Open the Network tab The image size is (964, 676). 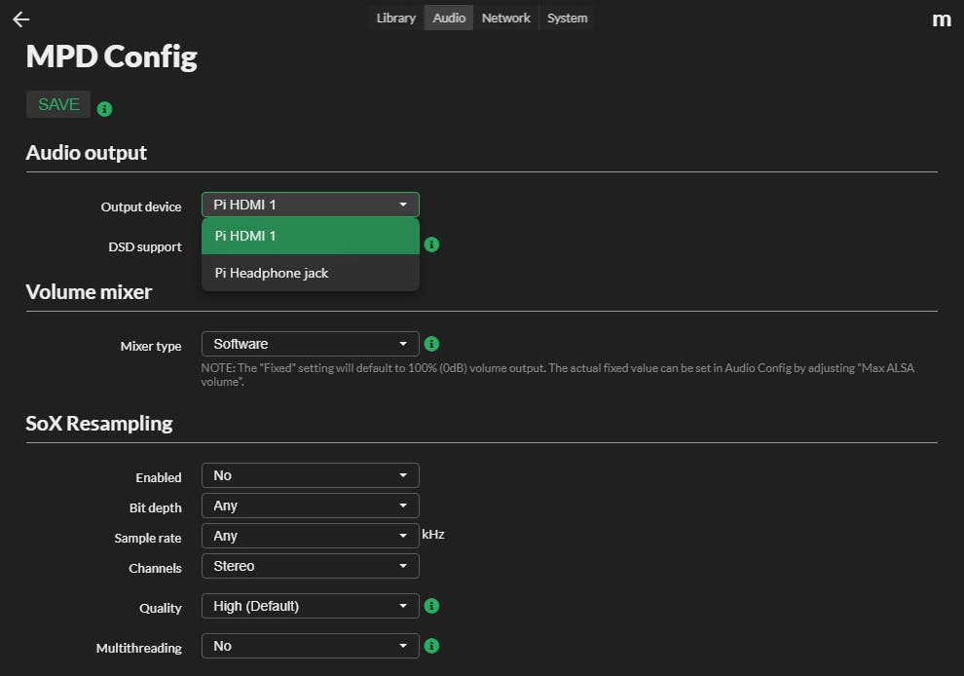pos(505,18)
